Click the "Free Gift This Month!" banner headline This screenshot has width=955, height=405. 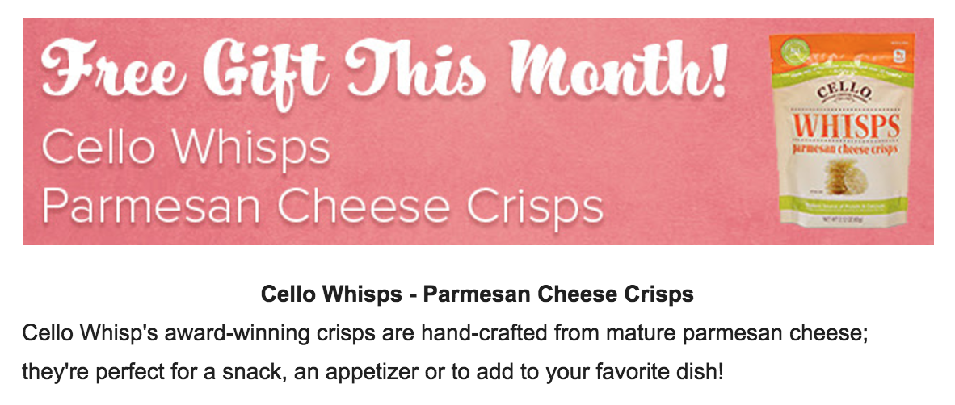coord(383,73)
